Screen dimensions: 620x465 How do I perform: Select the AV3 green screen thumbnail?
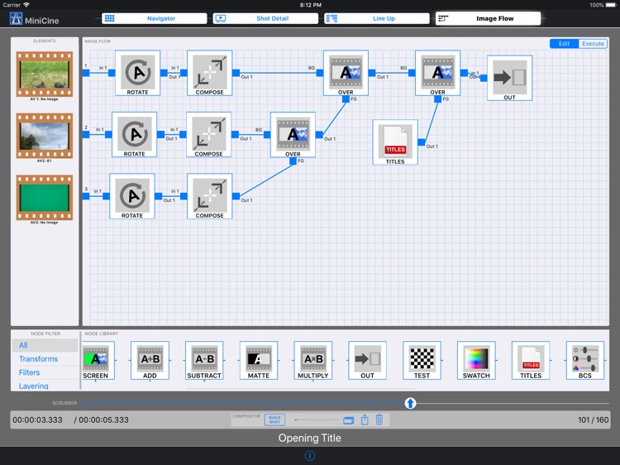coord(45,198)
